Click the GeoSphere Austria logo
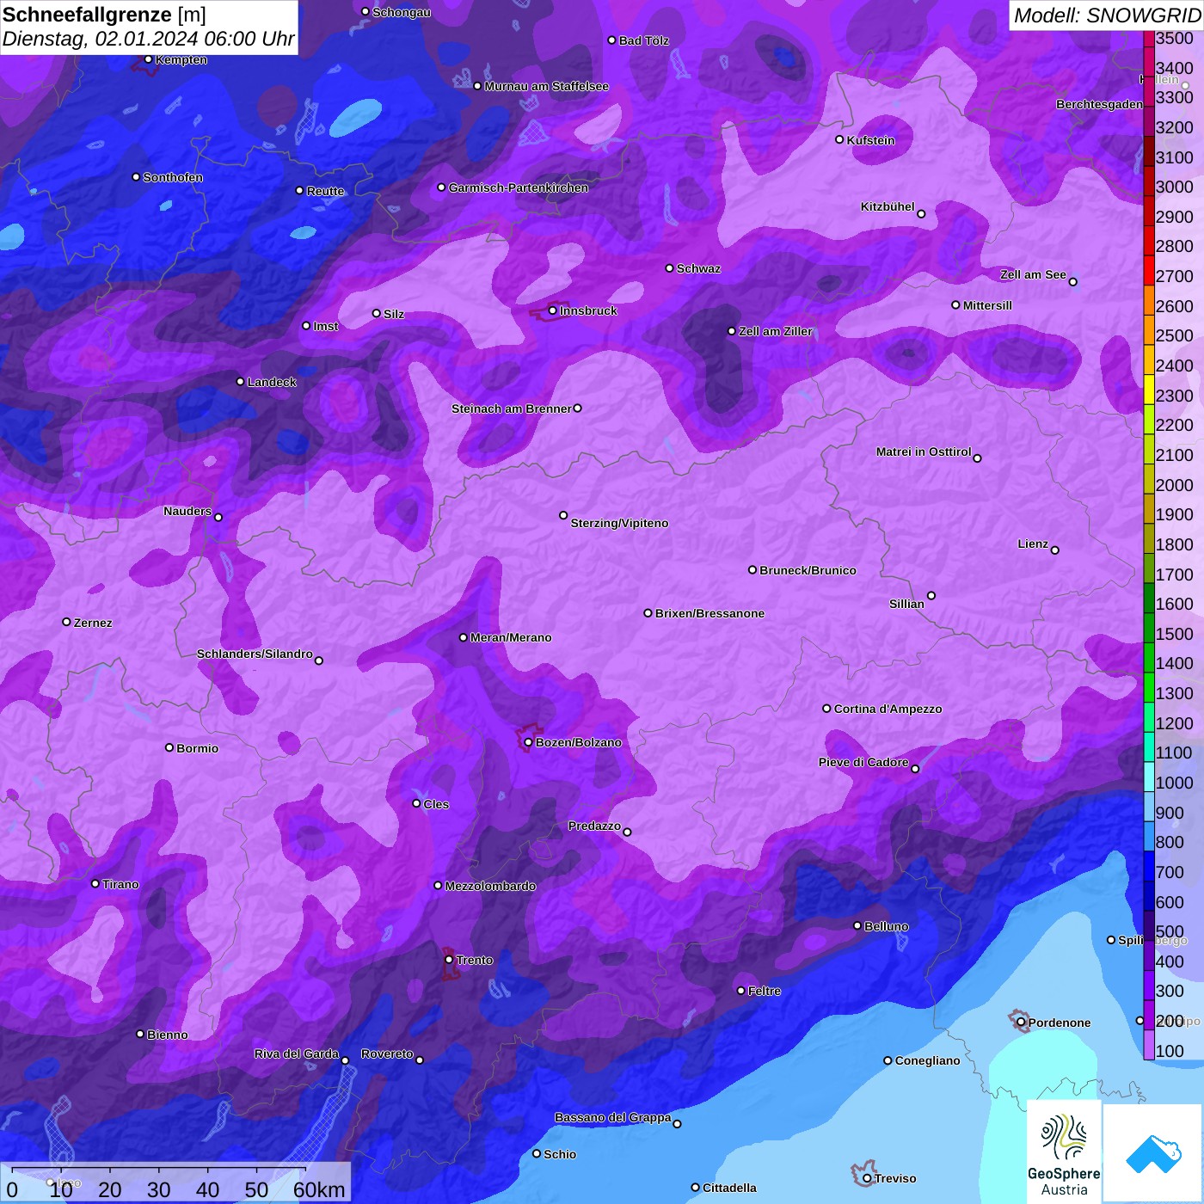Viewport: 1204px width, 1204px height. [x=1064, y=1152]
